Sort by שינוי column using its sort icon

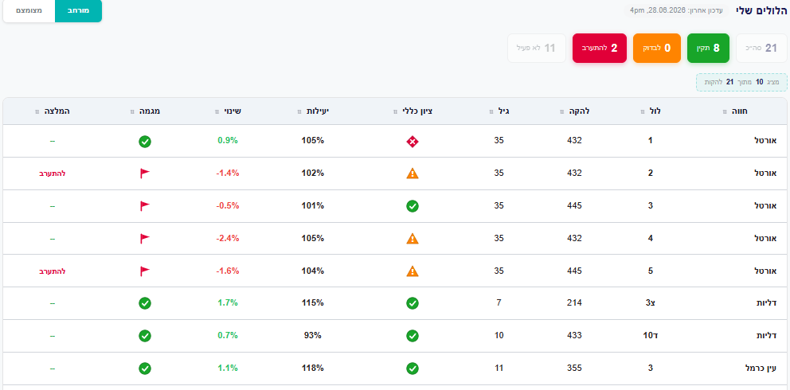(217, 111)
